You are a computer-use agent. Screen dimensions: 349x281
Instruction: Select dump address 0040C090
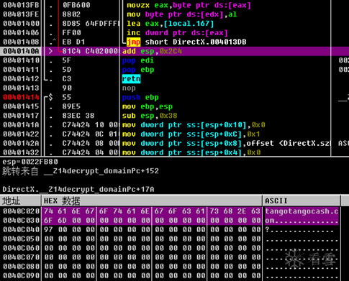coord(21,276)
